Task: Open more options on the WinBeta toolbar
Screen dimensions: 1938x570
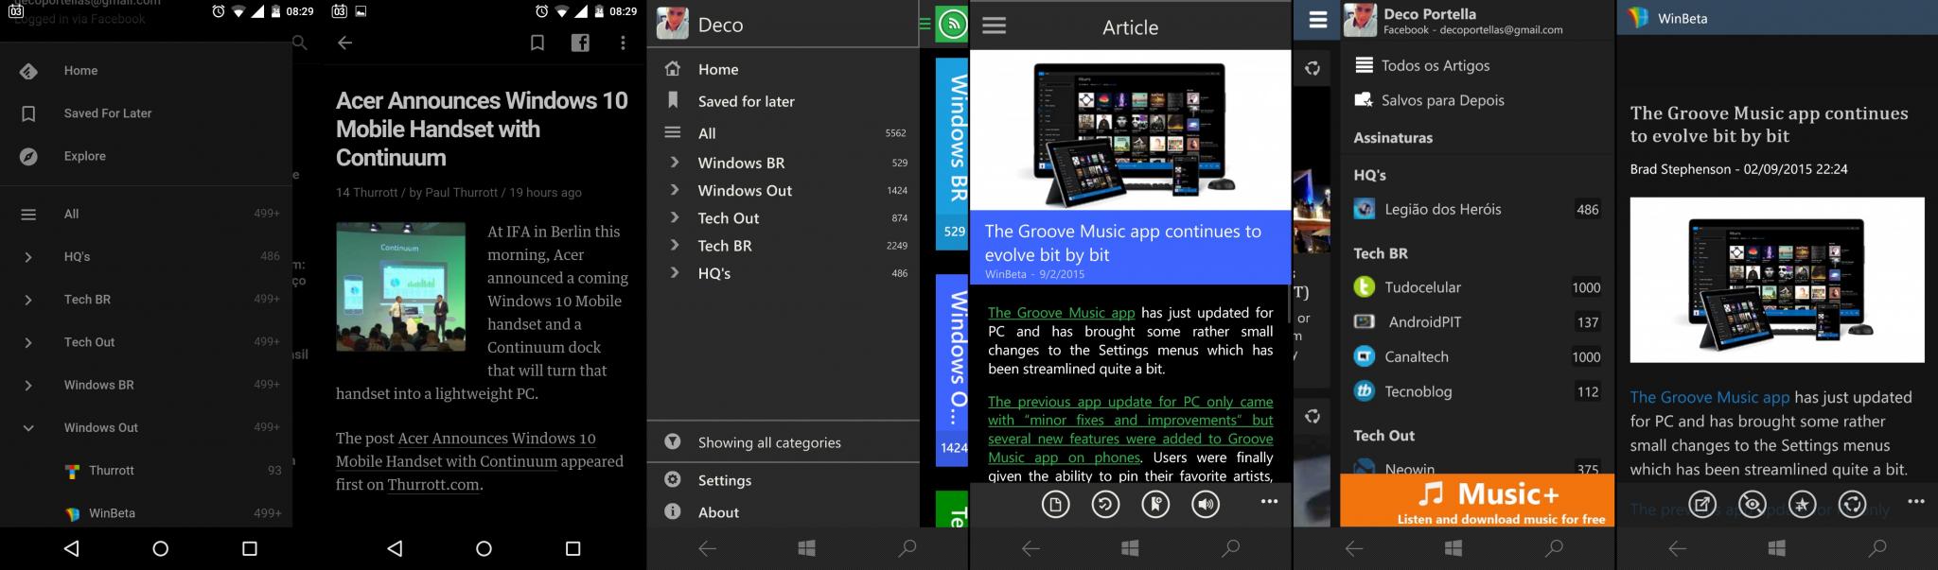Action: [x=1916, y=502]
